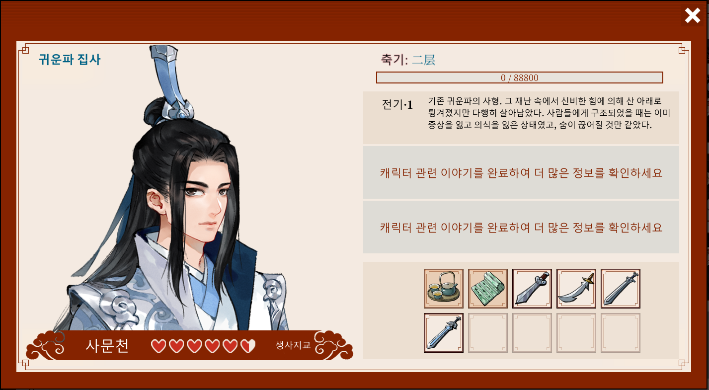Click the character name 사문천
Viewport: 709px width, 390px height.
click(x=107, y=345)
